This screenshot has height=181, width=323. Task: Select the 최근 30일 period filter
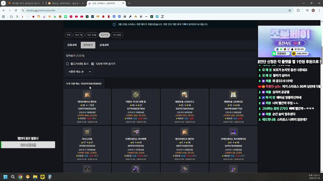[92, 35]
